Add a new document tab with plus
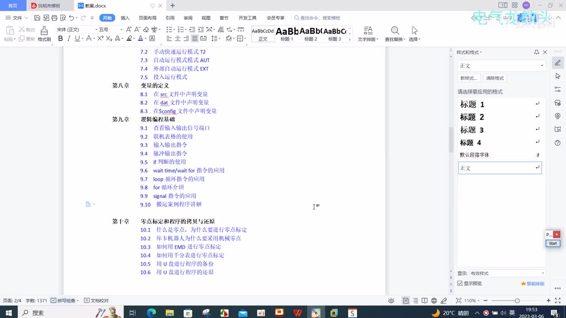This screenshot has width=566, height=318. pos(172,6)
